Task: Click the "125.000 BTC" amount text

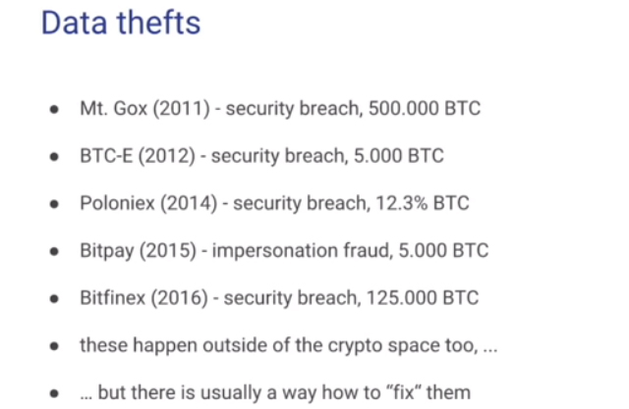Action: pos(437,298)
